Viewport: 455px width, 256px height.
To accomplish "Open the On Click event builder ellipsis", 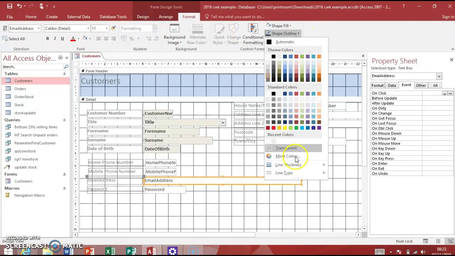I will (450, 93).
